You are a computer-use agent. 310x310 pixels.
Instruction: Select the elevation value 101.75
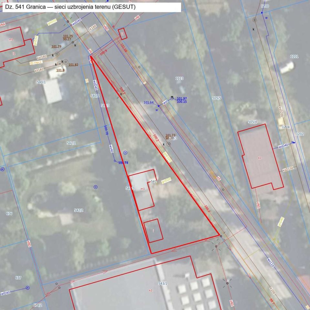[68, 36]
